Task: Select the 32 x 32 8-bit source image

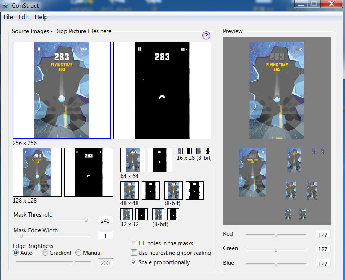Action: [158, 214]
